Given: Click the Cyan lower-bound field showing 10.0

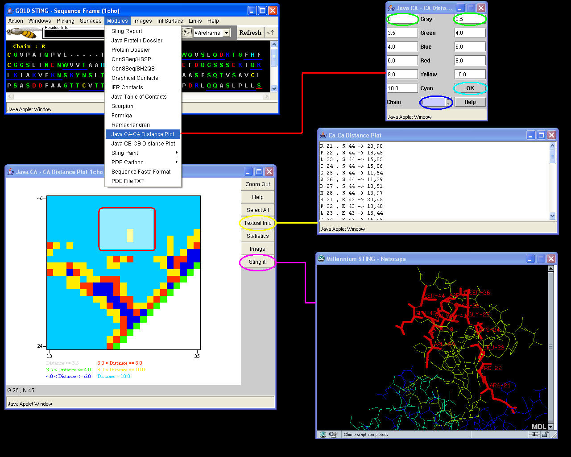Looking at the screenshot, I should point(402,88).
